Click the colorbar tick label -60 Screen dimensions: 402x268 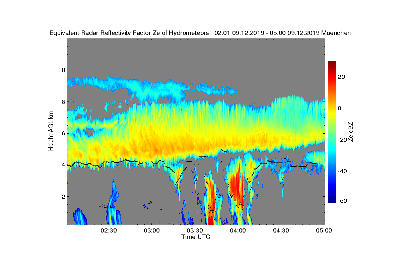click(343, 201)
